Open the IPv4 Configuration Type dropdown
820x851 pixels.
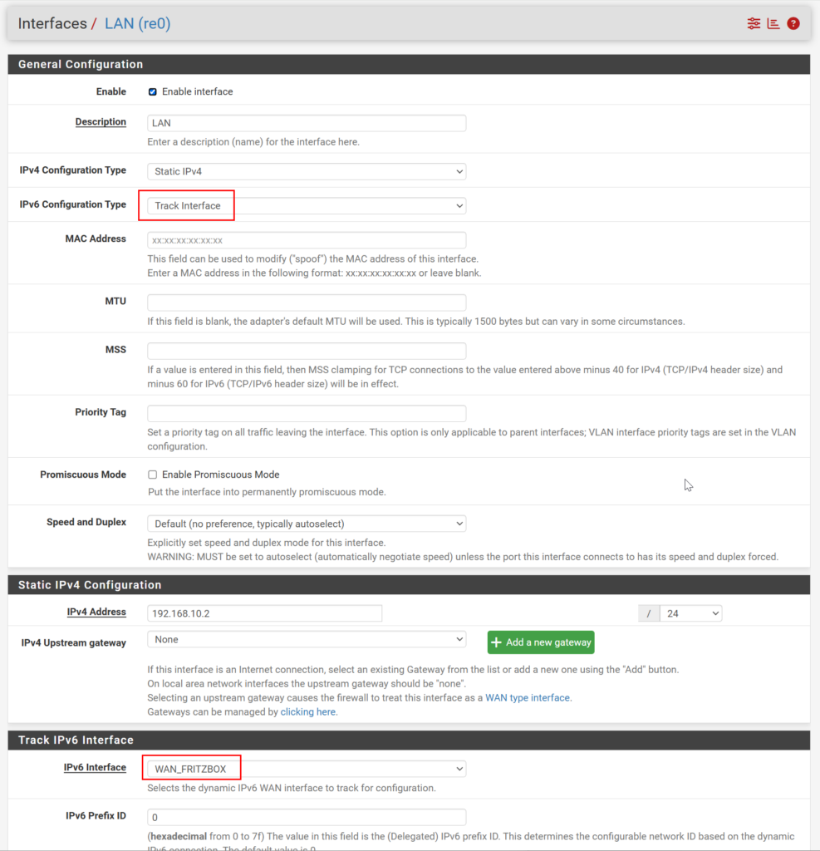305,170
